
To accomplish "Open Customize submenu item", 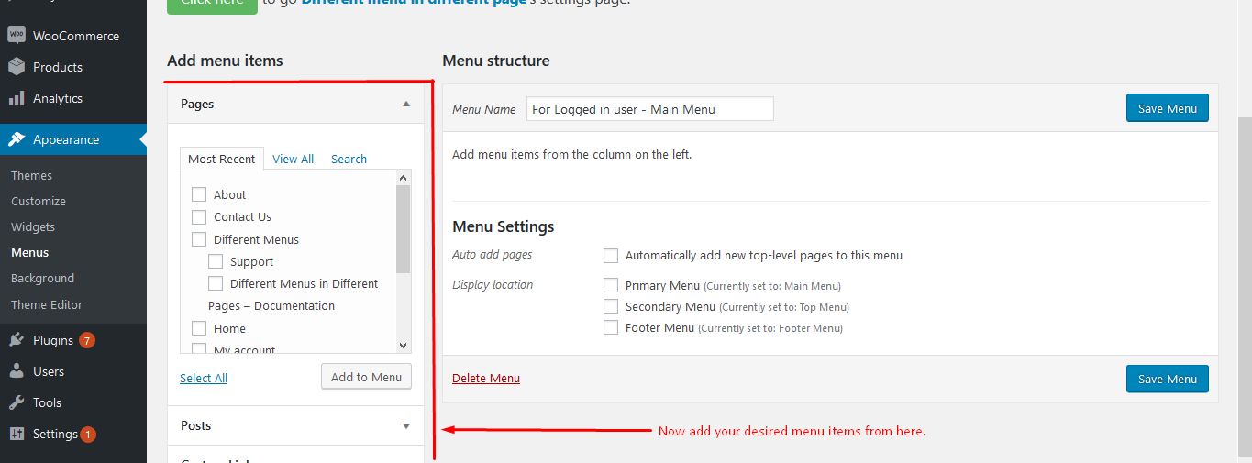I will coord(39,201).
